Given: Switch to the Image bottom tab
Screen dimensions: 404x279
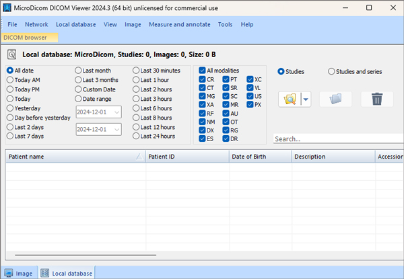Looking at the screenshot, I should (19, 273).
